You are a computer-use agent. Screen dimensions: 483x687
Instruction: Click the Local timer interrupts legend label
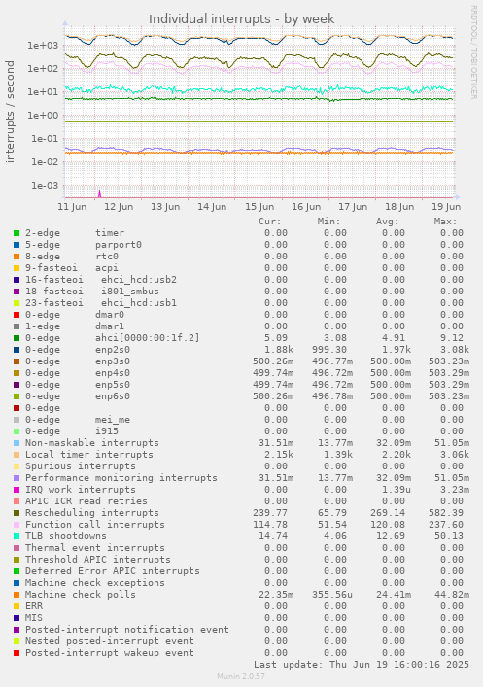[89, 455]
